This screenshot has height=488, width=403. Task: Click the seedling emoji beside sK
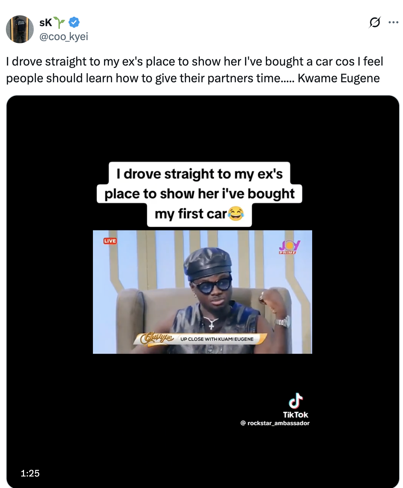click(x=60, y=23)
